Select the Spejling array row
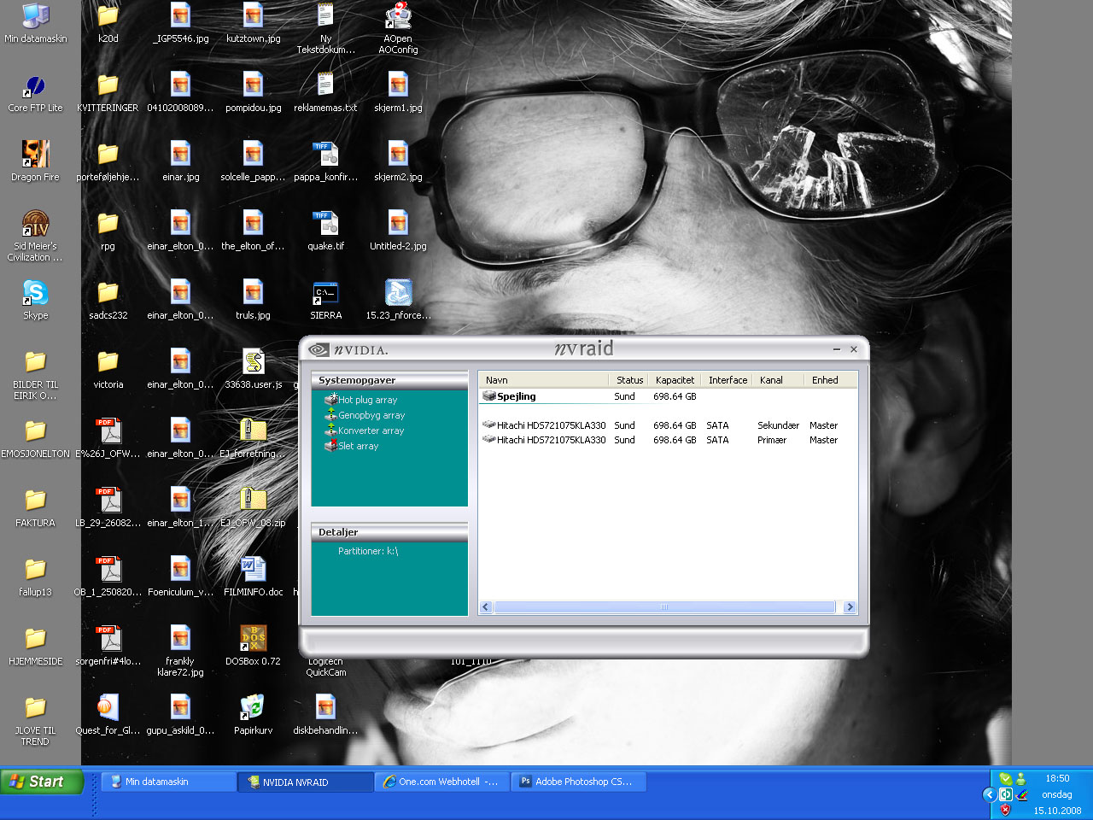 click(589, 396)
